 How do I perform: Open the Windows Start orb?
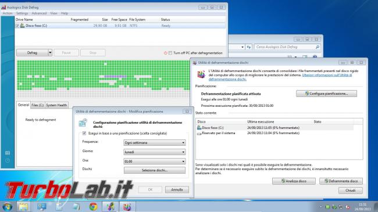click(7, 206)
